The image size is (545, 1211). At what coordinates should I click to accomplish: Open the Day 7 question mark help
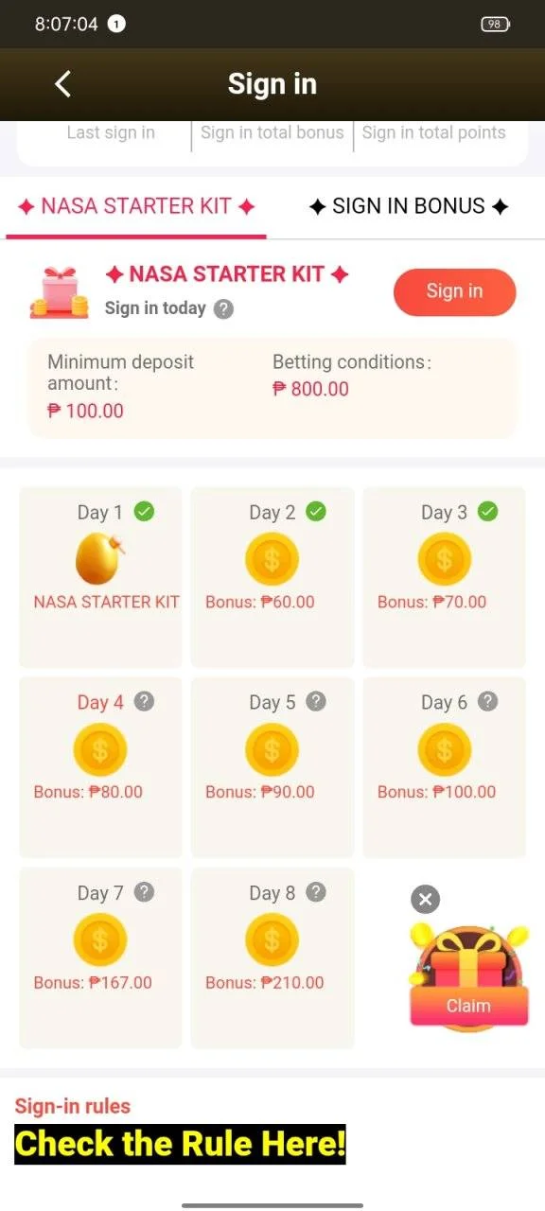(144, 891)
